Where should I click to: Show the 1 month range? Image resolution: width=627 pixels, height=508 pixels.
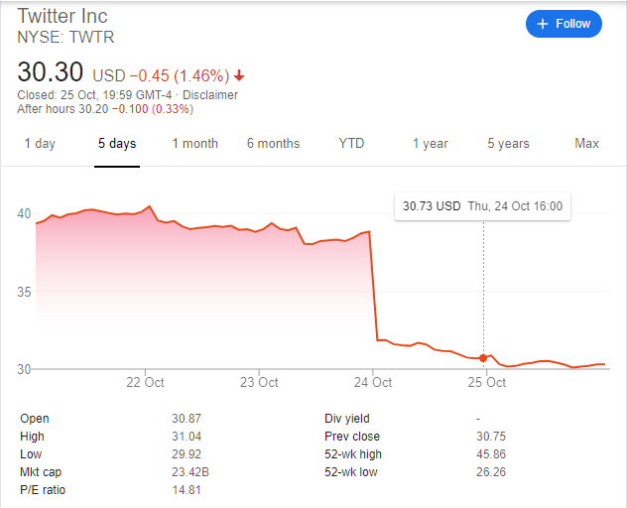point(194,144)
